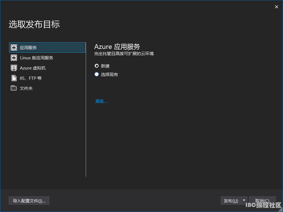The image size is (283, 212).
Task: Click the Linux 版应用服务 icon
Action: click(x=14, y=58)
